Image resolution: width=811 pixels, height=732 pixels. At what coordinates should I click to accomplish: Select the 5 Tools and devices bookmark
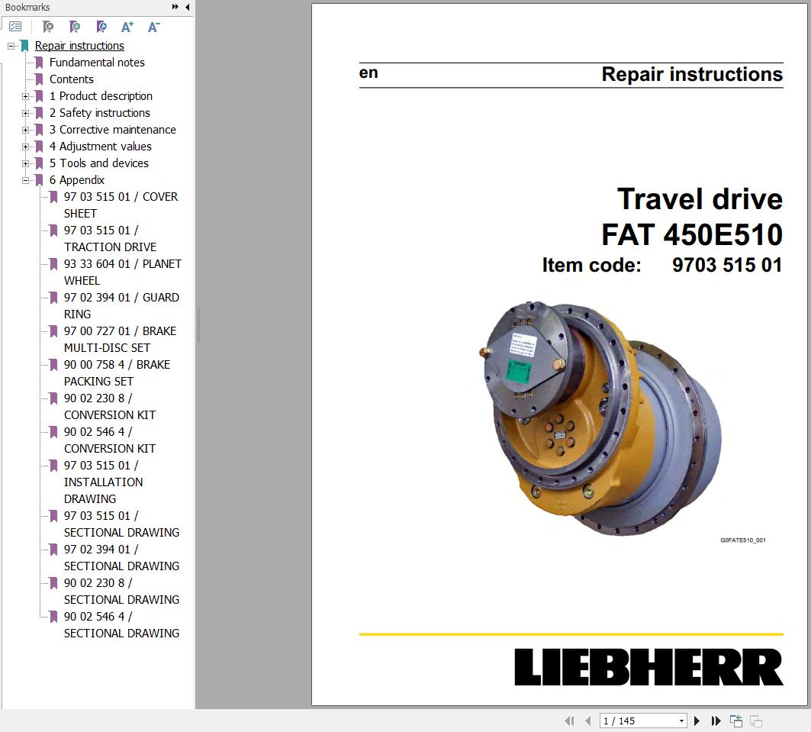[98, 163]
